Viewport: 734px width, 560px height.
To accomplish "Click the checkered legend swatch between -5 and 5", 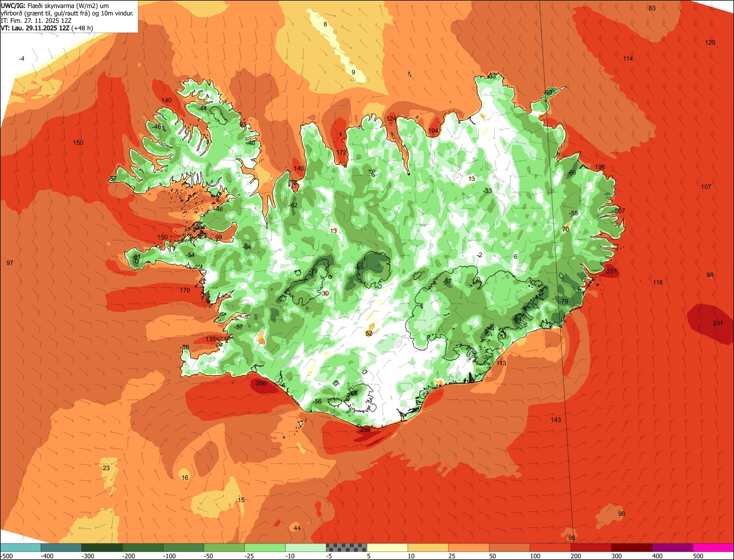I will (x=346, y=547).
